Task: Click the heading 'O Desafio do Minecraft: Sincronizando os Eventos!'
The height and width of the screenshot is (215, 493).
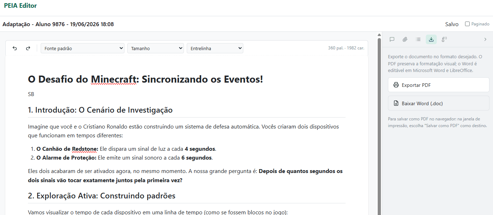Action: pos(145,79)
